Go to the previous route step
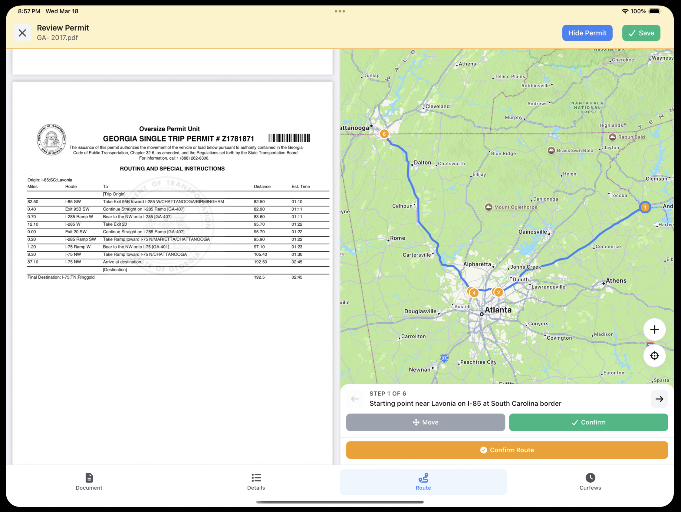Image resolution: width=681 pixels, height=512 pixels. 355,399
